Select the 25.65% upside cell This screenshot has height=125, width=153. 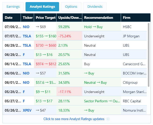pyautogui.click(x=69, y=64)
